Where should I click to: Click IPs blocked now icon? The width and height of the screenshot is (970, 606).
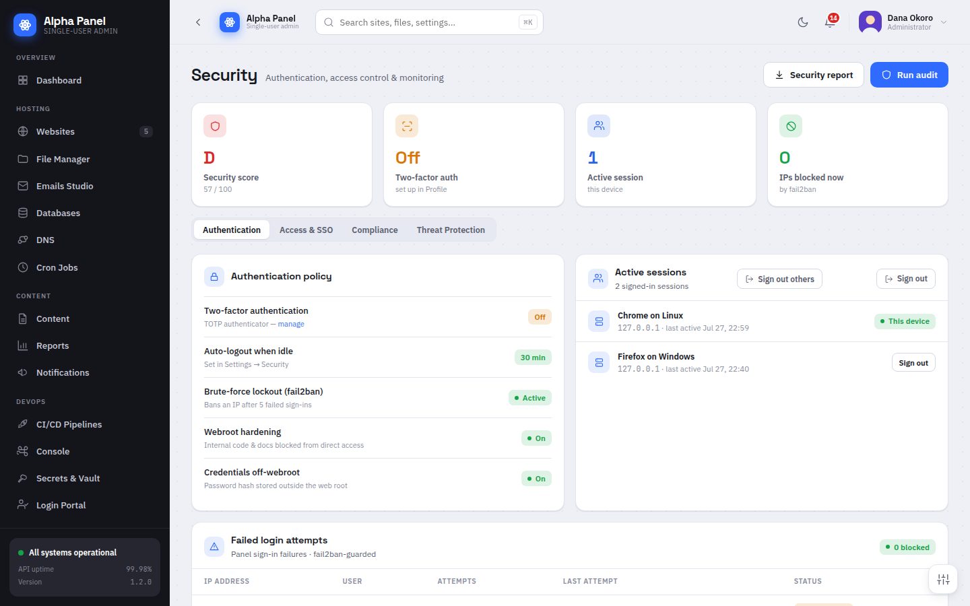point(791,126)
